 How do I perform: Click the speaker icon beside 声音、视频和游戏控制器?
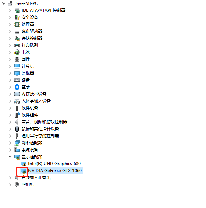click(17, 122)
